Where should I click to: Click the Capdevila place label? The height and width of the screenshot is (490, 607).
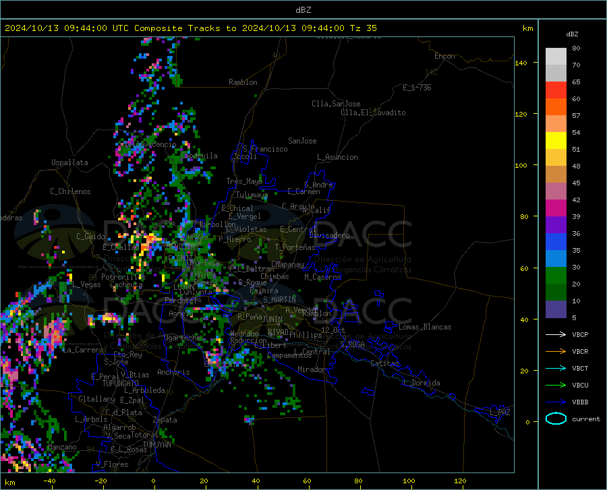tap(199, 156)
